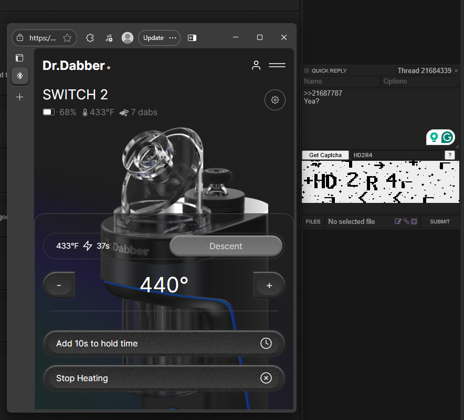Open the Dr.Dabber hamburger menu

point(277,65)
